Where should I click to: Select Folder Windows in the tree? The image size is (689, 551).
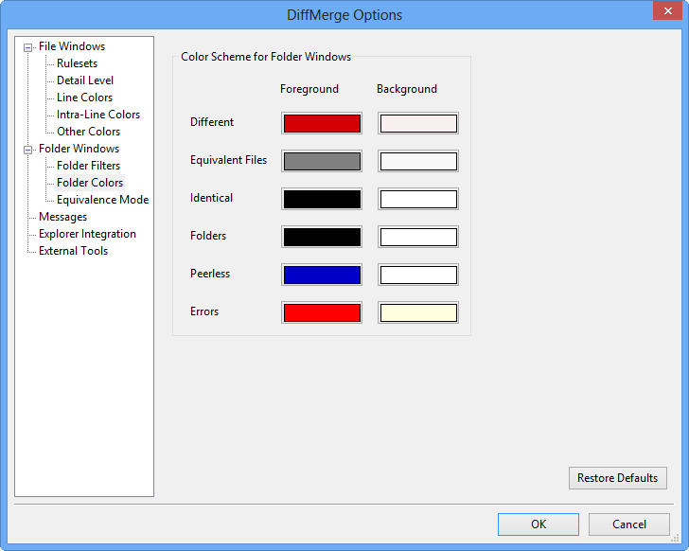click(x=79, y=149)
